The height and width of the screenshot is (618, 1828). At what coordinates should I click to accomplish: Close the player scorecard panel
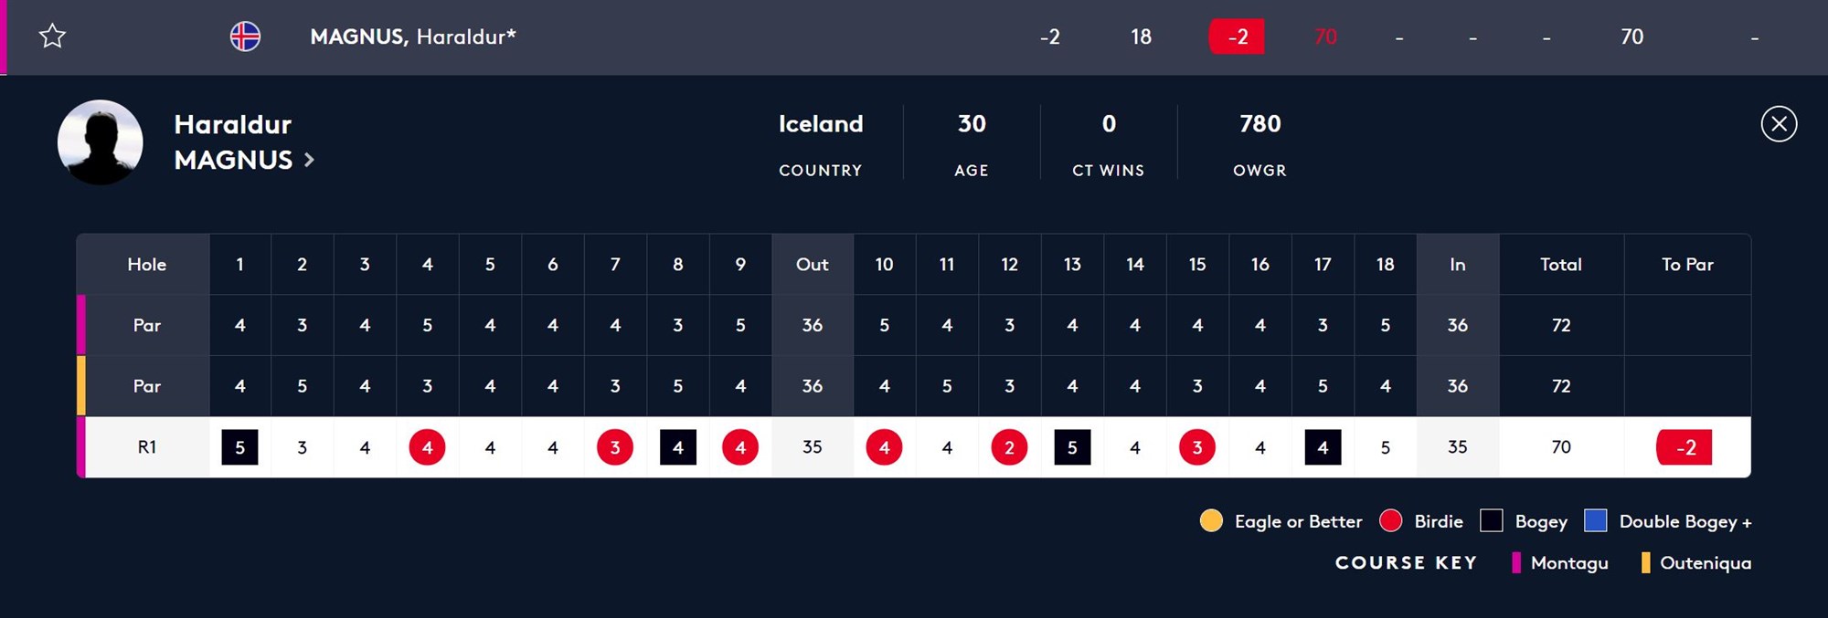1779,124
